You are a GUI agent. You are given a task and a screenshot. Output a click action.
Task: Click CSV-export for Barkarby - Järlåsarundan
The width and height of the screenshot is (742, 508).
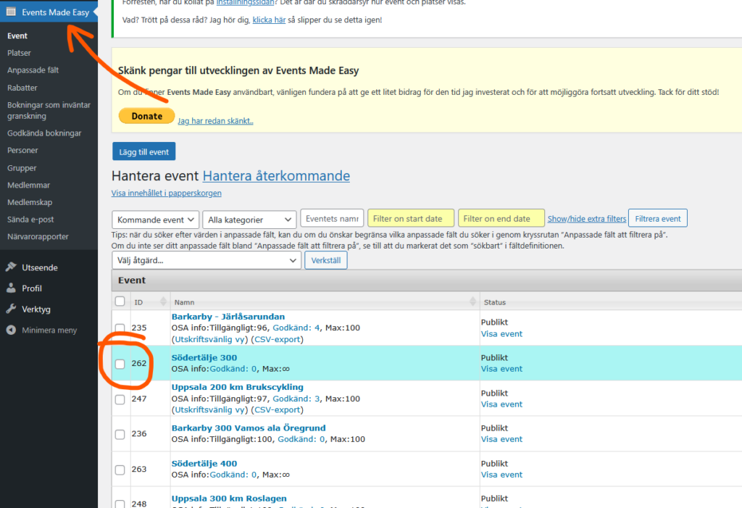(x=278, y=339)
